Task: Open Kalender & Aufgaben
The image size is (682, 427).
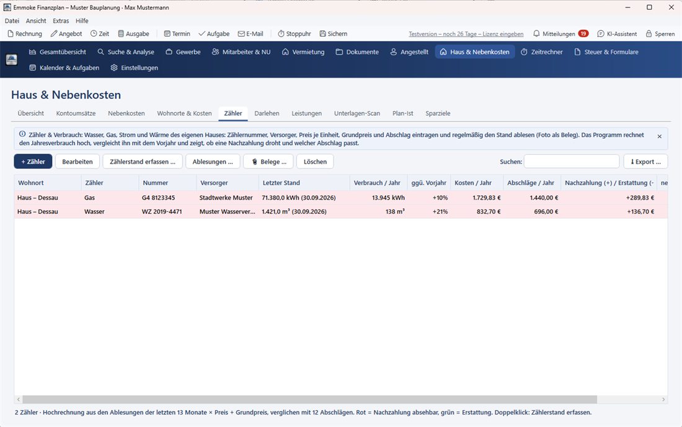Action: click(x=64, y=68)
